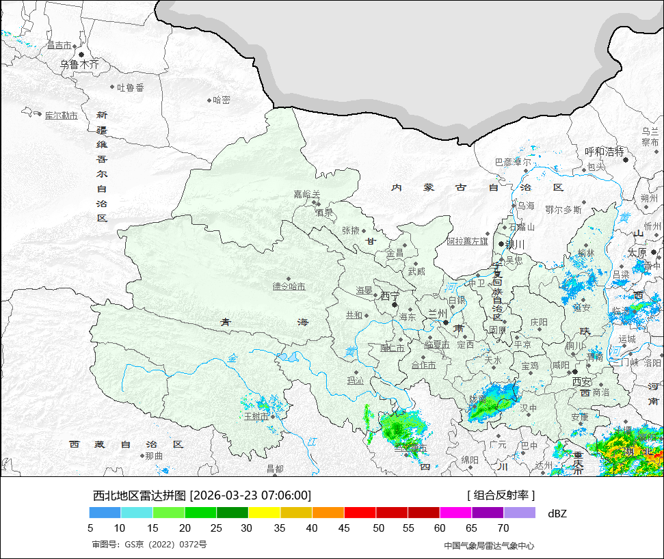This screenshot has height=559, width=664.
Task: Click the dark green 25–30 dBZ swatch
Action: [233, 513]
